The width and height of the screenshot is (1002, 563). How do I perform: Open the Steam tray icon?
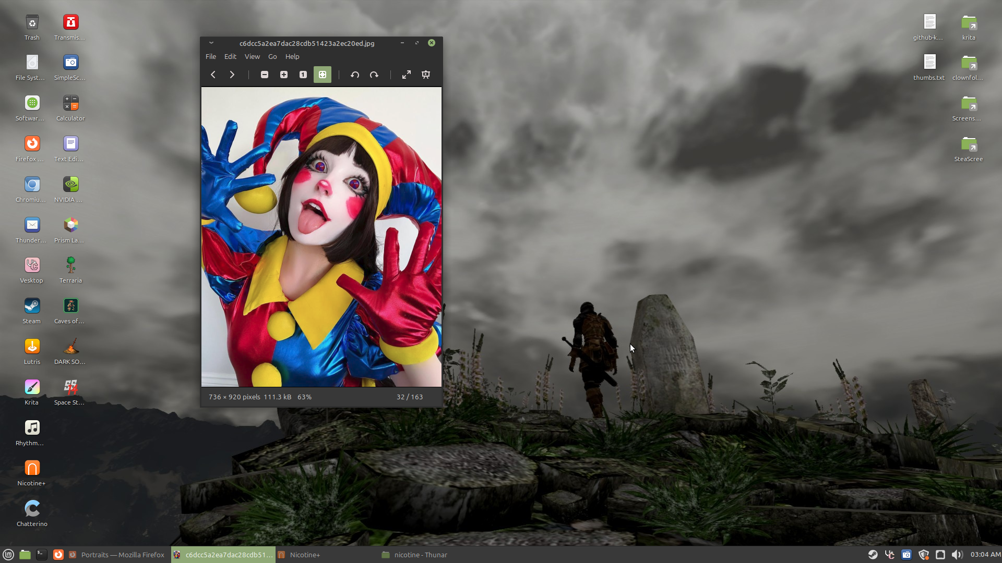(873, 555)
